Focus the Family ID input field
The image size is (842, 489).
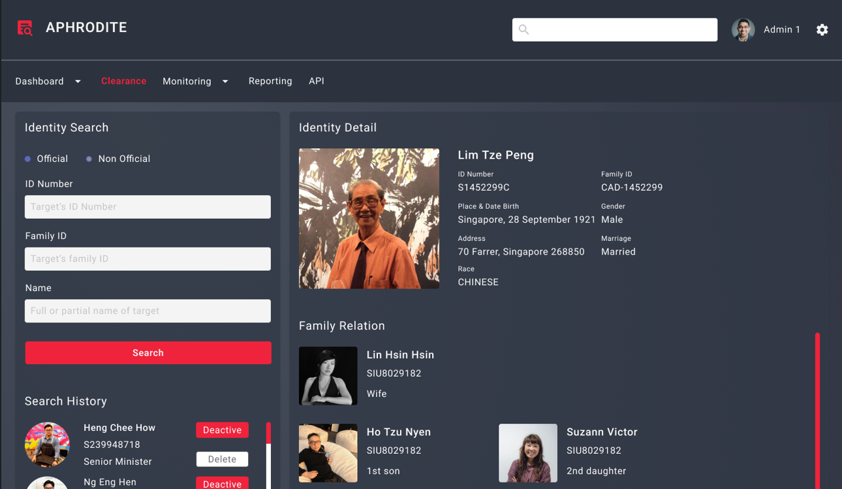tap(148, 259)
